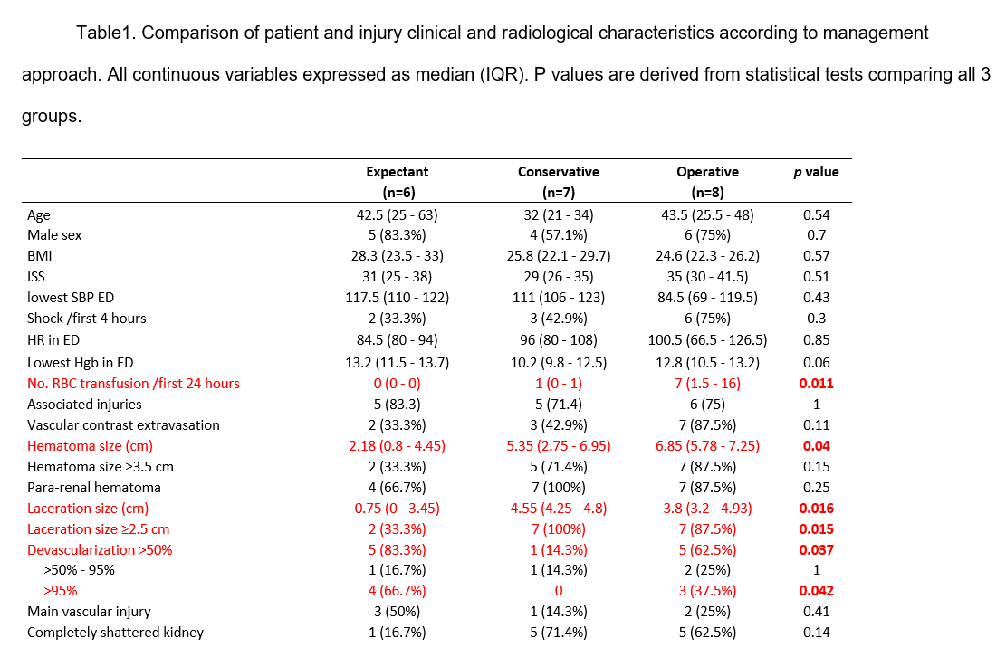Click the red 'Devascularization >50%' row label
1006x657 pixels.
click(100, 549)
